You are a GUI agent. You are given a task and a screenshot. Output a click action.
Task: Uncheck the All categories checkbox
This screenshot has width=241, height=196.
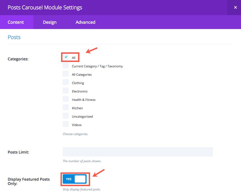click(x=66, y=57)
